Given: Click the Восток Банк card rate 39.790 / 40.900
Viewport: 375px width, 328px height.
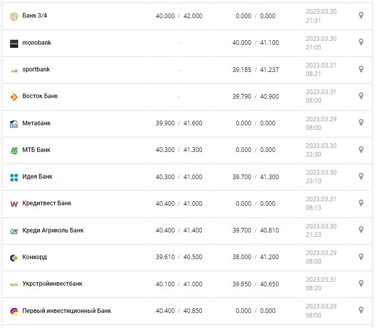Looking at the screenshot, I should tap(255, 96).
